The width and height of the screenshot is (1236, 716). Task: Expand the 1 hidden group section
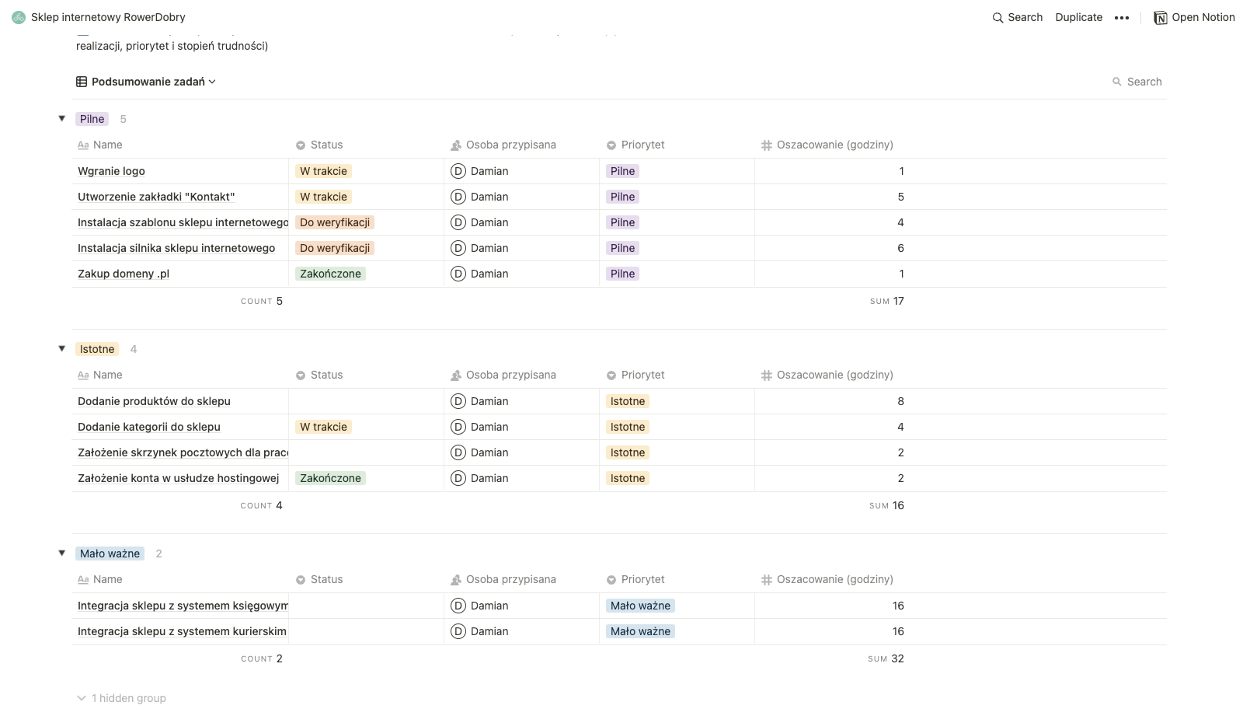click(x=121, y=698)
